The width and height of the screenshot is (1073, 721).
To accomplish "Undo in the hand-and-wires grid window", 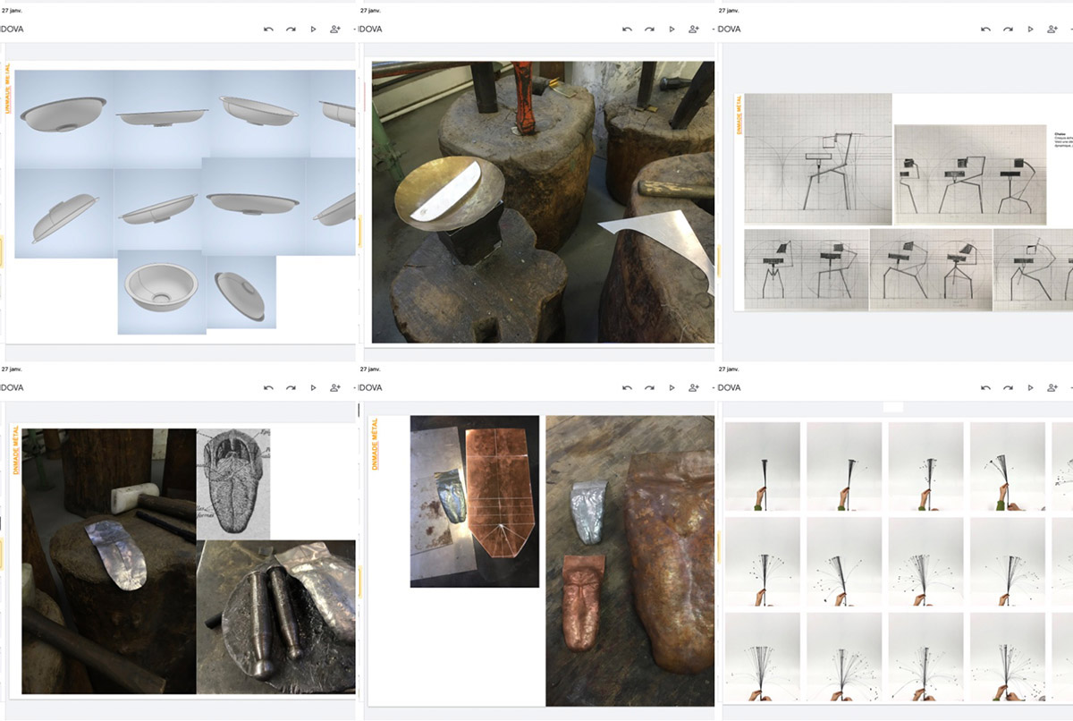I will pyautogui.click(x=985, y=387).
